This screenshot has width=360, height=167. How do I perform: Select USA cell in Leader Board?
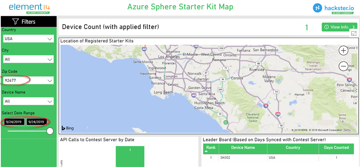(x=293, y=158)
